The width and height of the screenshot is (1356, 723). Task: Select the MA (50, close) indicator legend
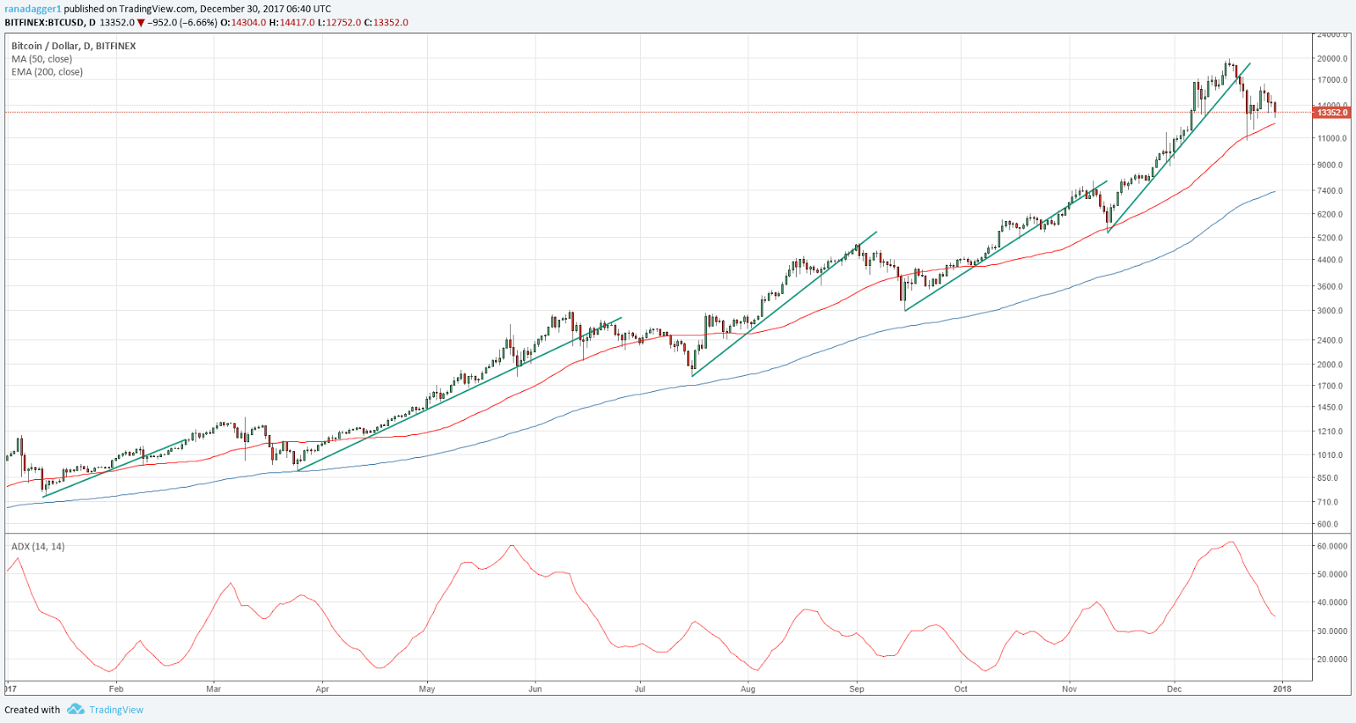(42, 59)
